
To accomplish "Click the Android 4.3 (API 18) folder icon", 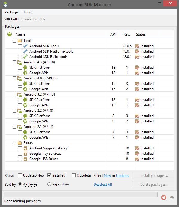I will (20, 62).
